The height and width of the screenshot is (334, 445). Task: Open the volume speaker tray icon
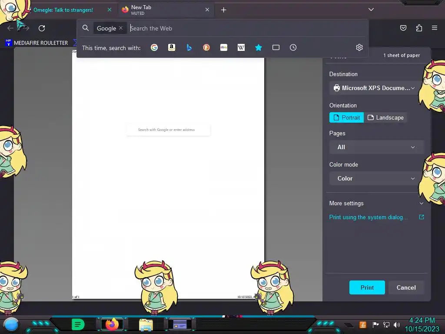click(397, 324)
